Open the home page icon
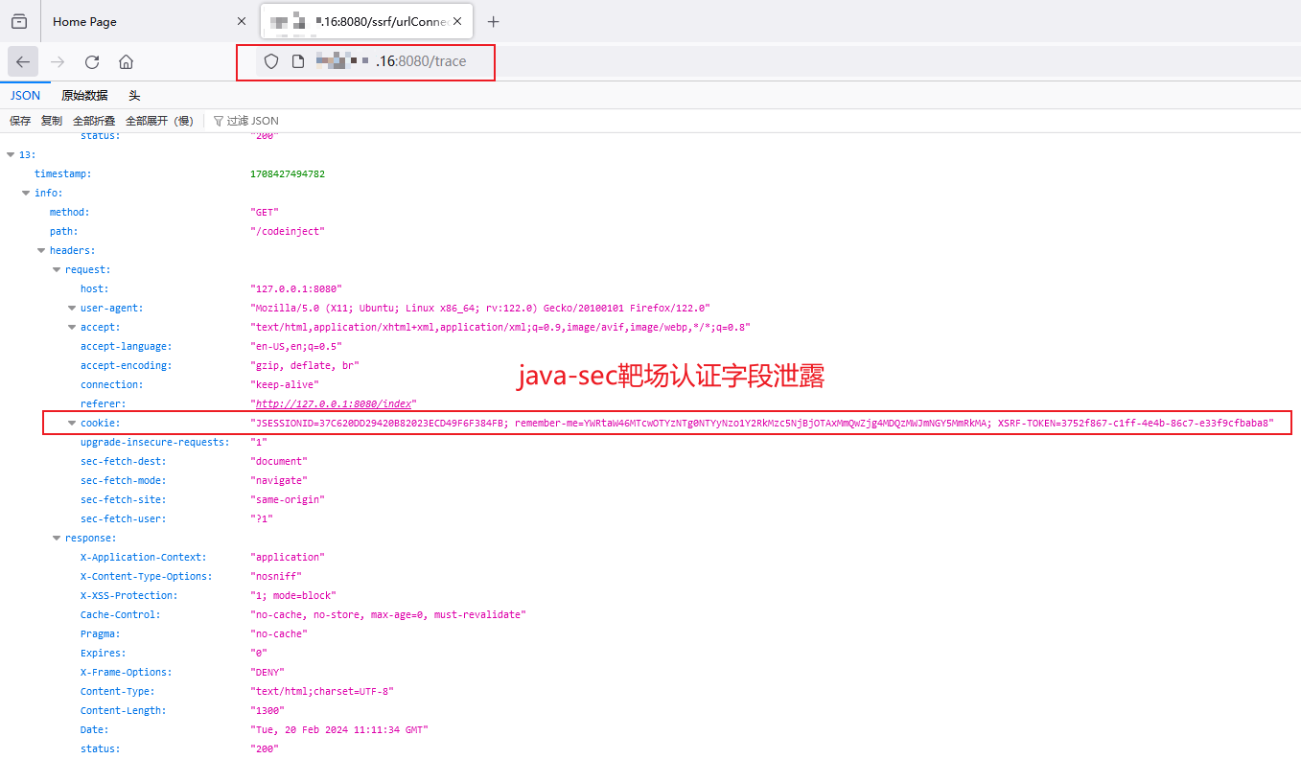 pyautogui.click(x=126, y=61)
